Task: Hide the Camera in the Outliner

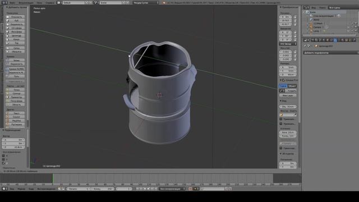Action: [x=348, y=27]
